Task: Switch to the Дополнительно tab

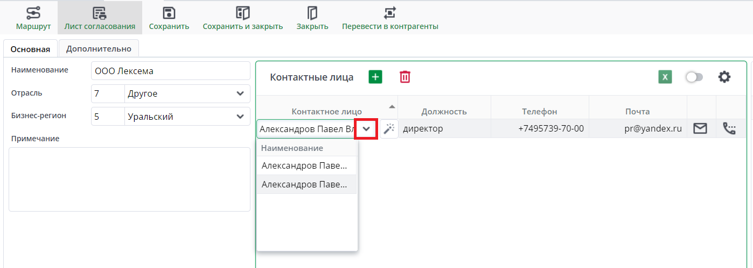Action: tap(99, 48)
